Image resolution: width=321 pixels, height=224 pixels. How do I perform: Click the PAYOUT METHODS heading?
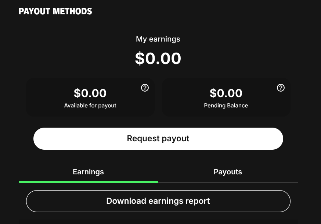(x=55, y=11)
